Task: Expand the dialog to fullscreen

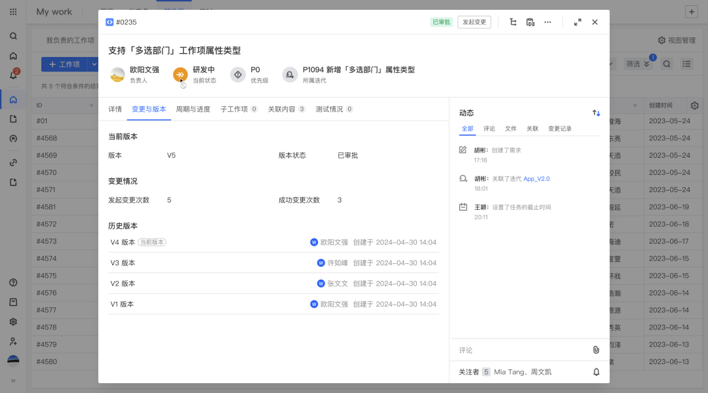Action: [578, 22]
